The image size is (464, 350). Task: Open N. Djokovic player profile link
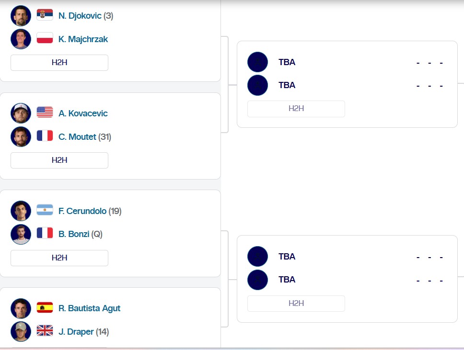[80, 16]
